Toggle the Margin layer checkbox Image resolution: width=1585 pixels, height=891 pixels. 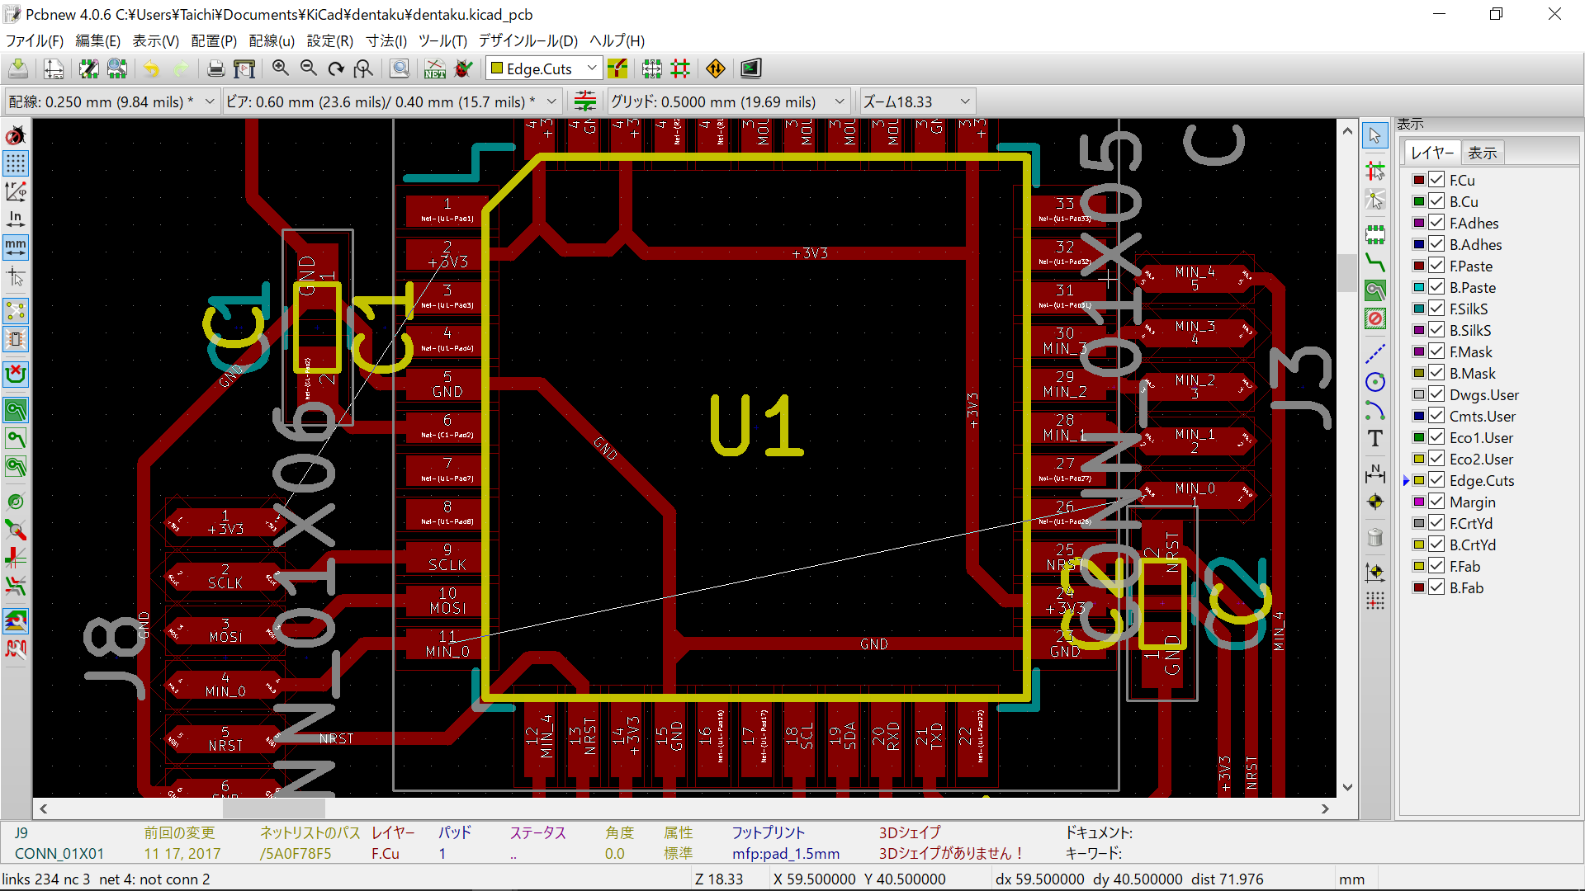coord(1436,502)
